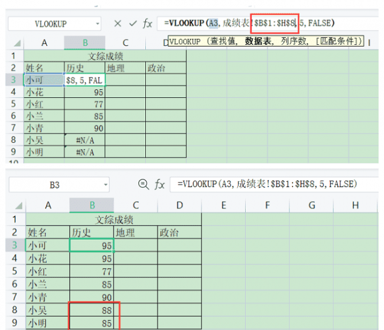Select all cells via lower sheet corner triangle

point(19,205)
